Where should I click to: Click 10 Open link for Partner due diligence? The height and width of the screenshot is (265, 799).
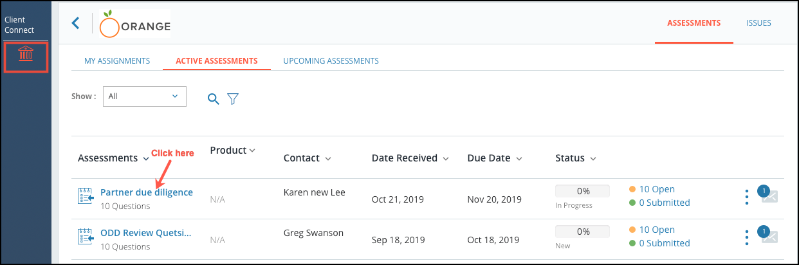657,189
